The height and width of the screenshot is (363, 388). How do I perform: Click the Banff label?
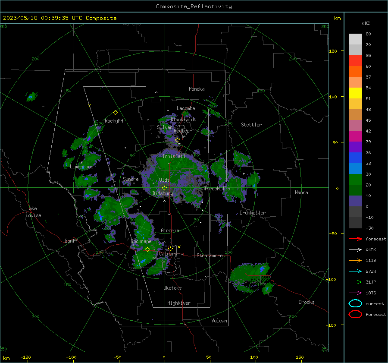tap(71, 241)
